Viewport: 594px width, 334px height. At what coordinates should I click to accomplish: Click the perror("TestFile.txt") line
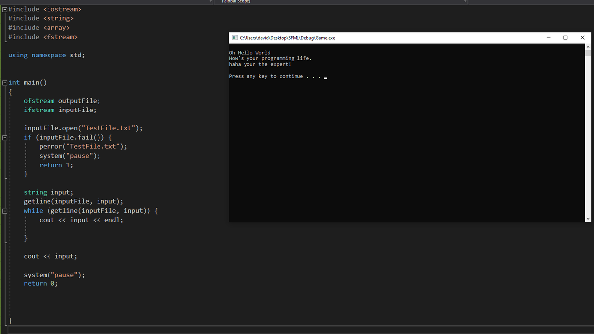click(83, 147)
